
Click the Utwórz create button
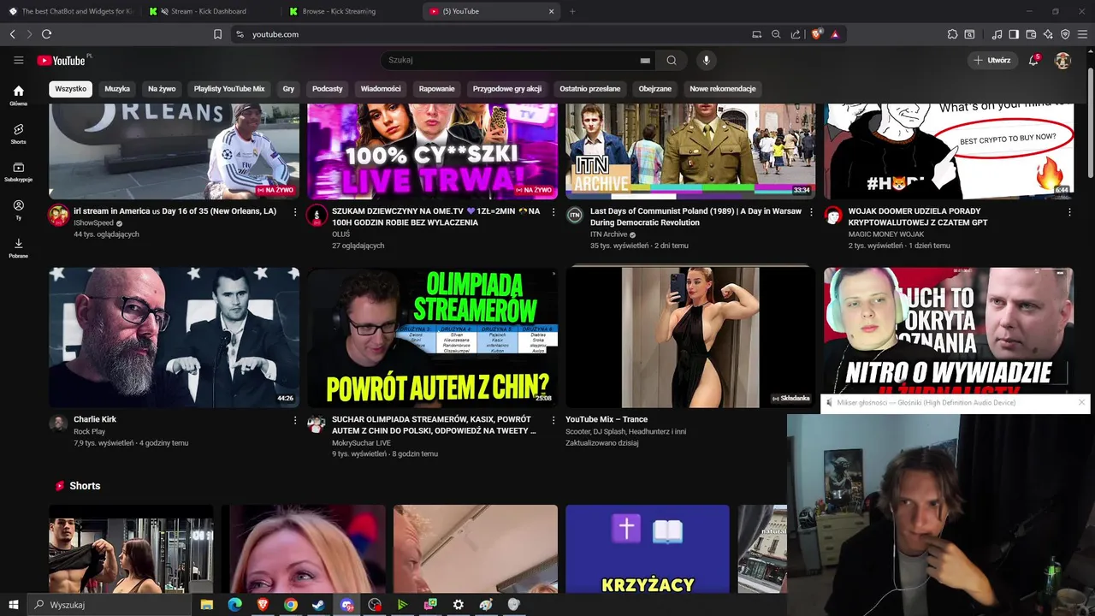[x=991, y=60]
